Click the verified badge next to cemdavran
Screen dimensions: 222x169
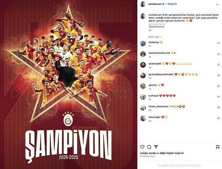163,4
